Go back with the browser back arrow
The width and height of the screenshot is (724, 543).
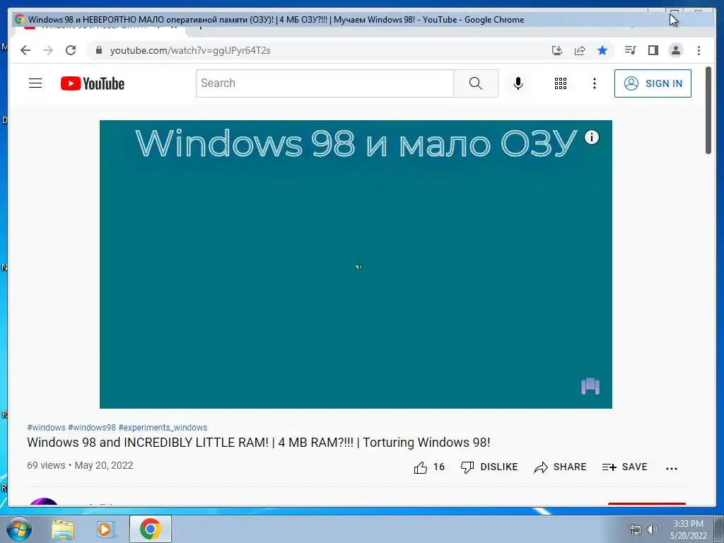pyautogui.click(x=25, y=50)
